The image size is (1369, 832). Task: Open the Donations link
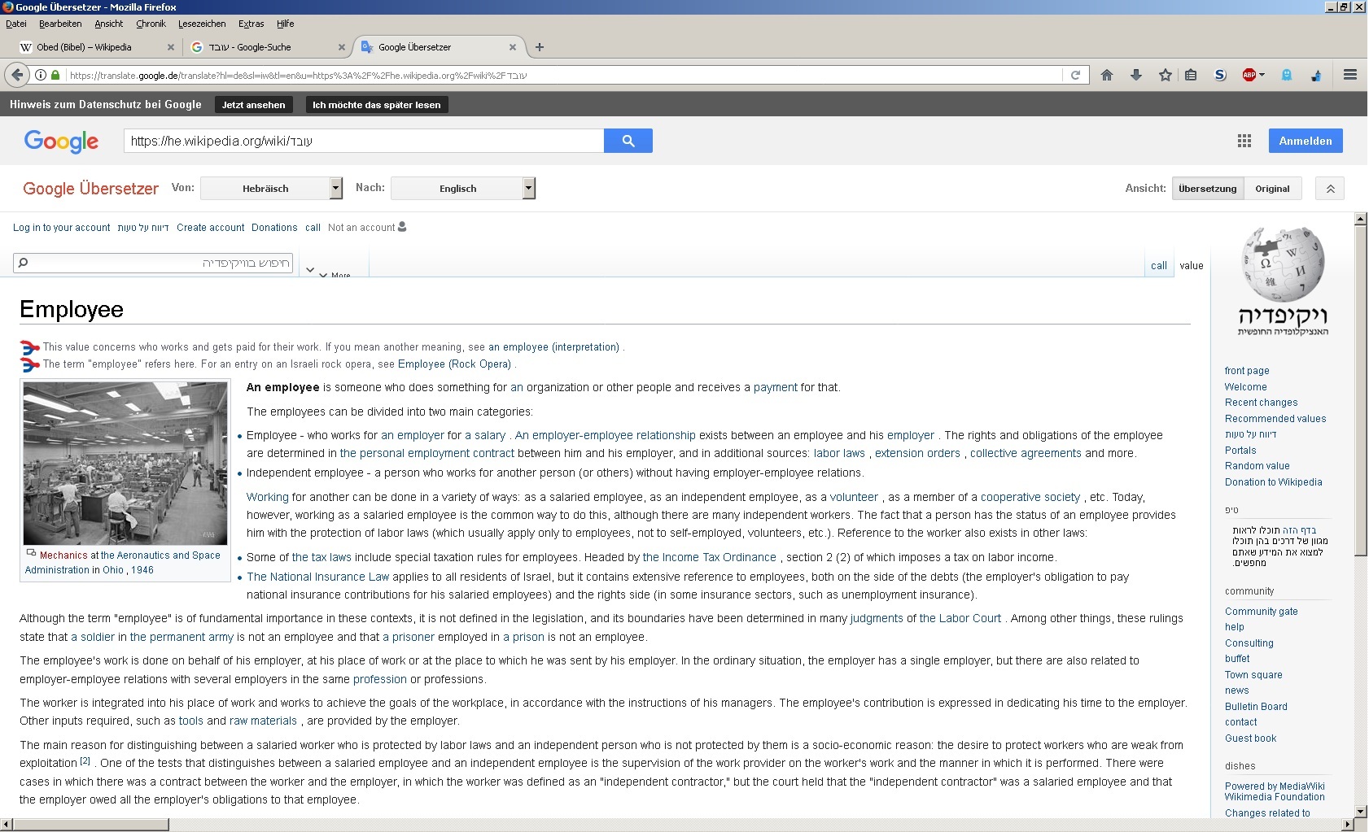pos(274,228)
